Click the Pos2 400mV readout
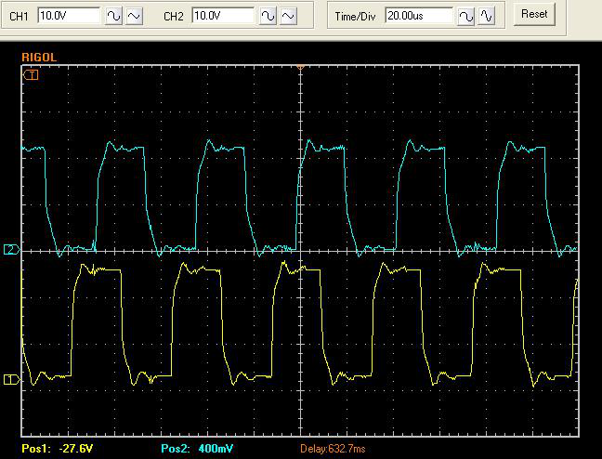The image size is (602, 459). coord(197,449)
